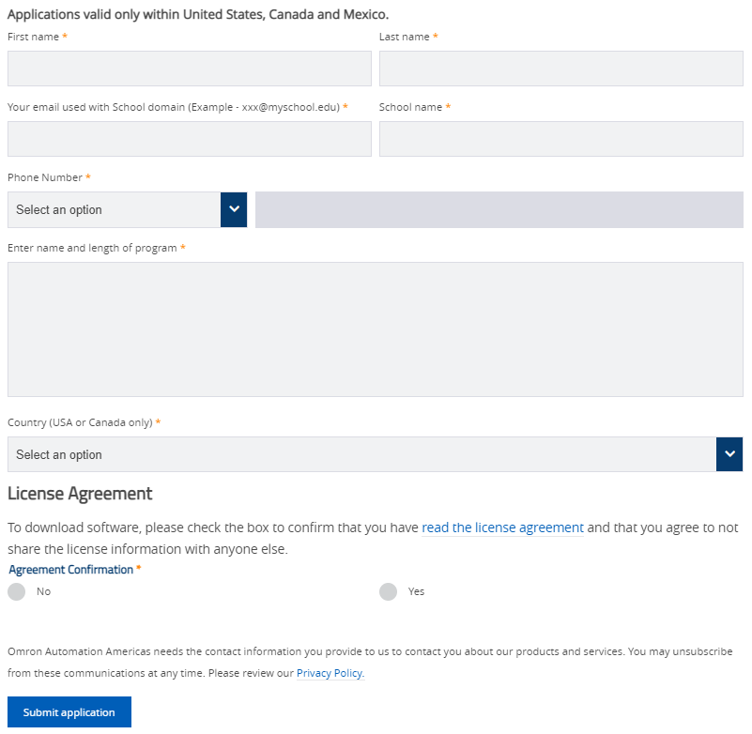Click the Submit application button
Screen dimensions: 752x734
(x=69, y=712)
